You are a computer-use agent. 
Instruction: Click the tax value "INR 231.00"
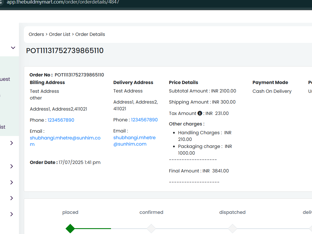click(x=217, y=113)
